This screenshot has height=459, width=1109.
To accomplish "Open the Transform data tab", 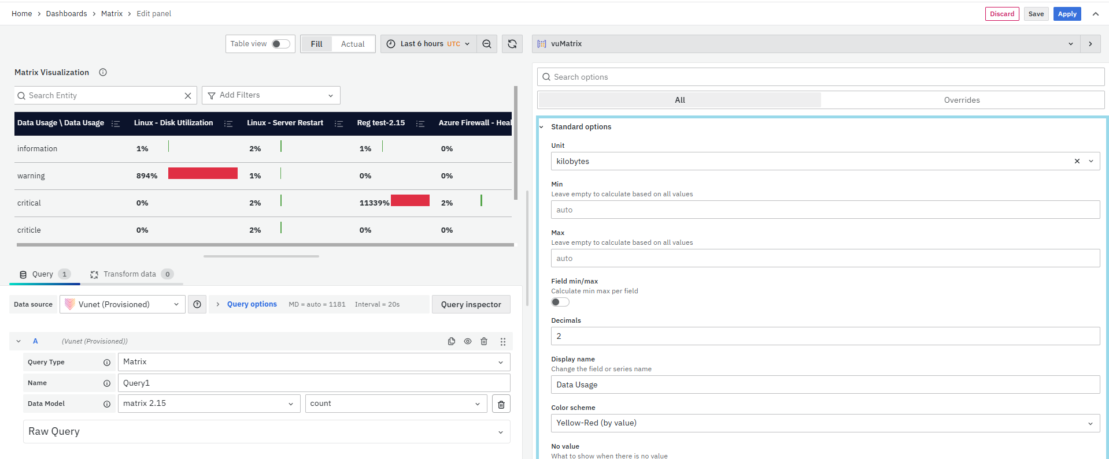I will 130,274.
